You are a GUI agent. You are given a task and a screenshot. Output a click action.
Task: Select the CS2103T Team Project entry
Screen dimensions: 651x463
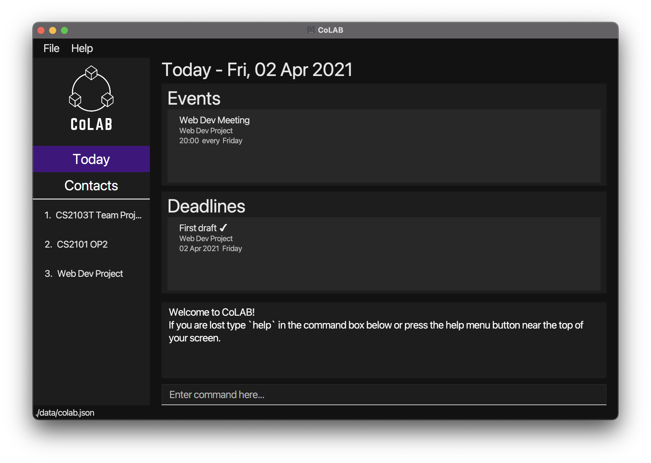92,215
